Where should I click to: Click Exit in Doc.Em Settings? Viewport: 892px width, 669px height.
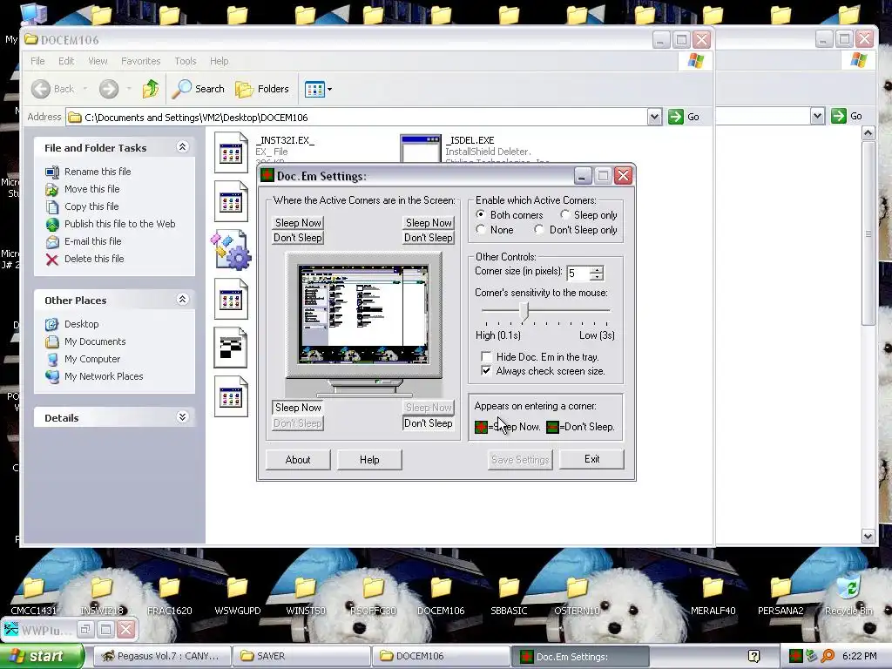coord(591,459)
